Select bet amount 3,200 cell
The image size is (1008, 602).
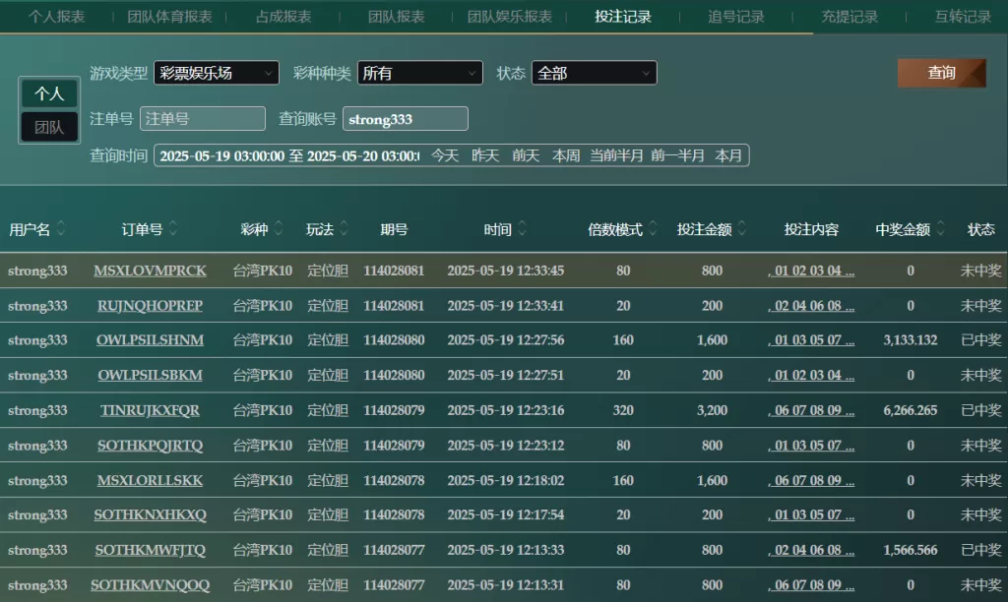(713, 410)
